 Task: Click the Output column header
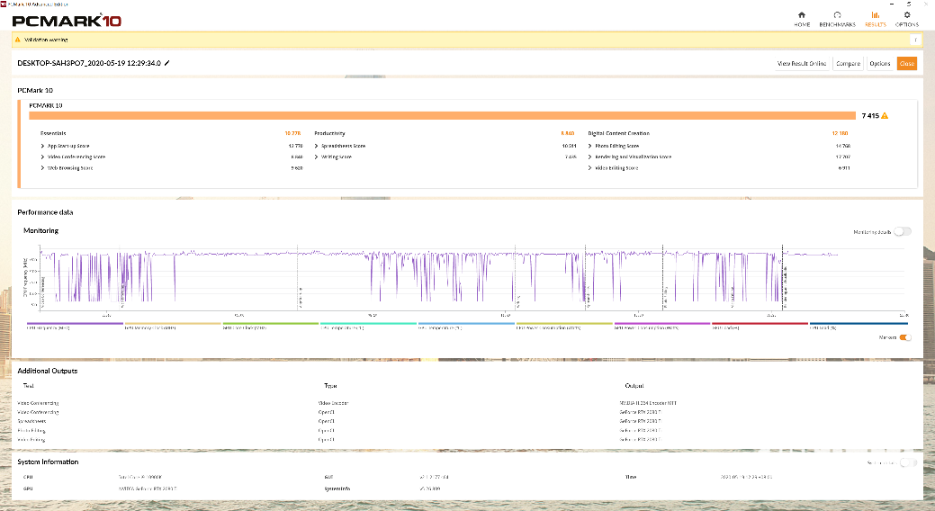634,386
